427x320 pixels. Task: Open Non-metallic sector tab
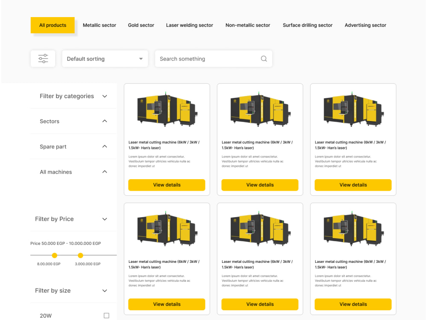coord(248,25)
